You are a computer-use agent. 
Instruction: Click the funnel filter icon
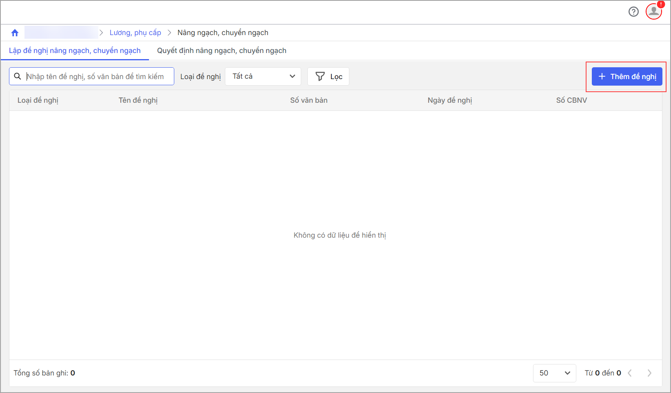tap(320, 77)
